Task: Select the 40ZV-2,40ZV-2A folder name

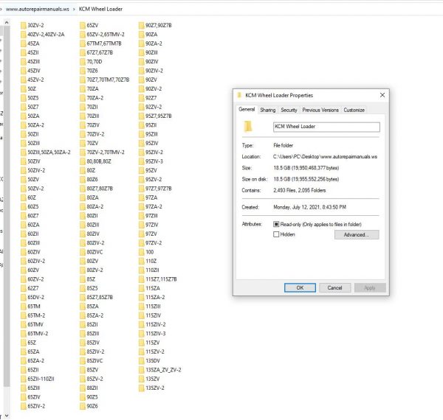Action: pos(46,35)
